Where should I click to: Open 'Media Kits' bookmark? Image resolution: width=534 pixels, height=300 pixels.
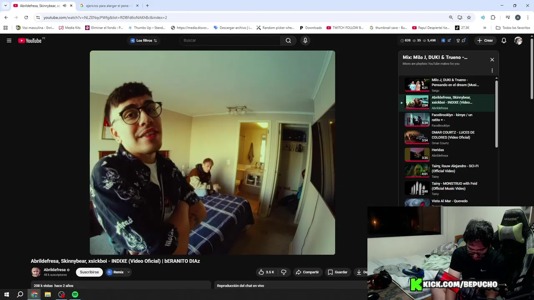click(x=70, y=28)
